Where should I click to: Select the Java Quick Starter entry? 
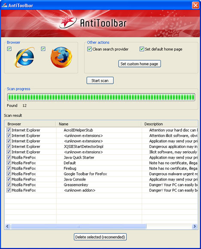point(79,157)
